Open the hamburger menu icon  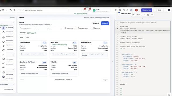(3, 10)
